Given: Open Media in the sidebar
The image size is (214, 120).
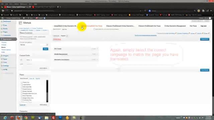Looking at the screenshot, I should [x=5, y=29].
